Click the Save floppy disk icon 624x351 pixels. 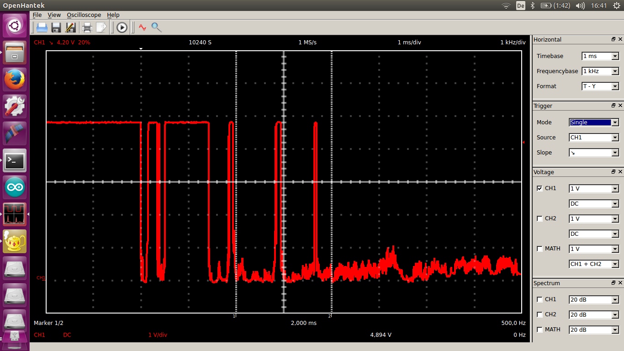click(x=56, y=27)
